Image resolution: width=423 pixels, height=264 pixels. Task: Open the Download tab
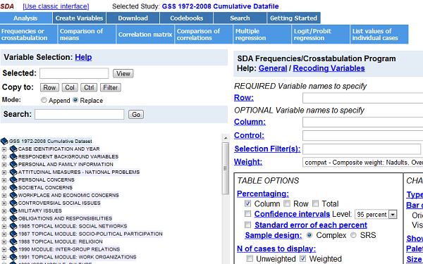click(133, 18)
